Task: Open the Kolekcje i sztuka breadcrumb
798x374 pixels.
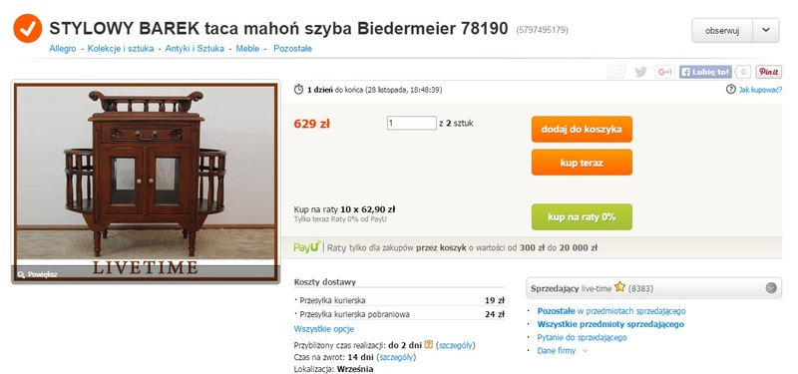Action: pos(121,49)
